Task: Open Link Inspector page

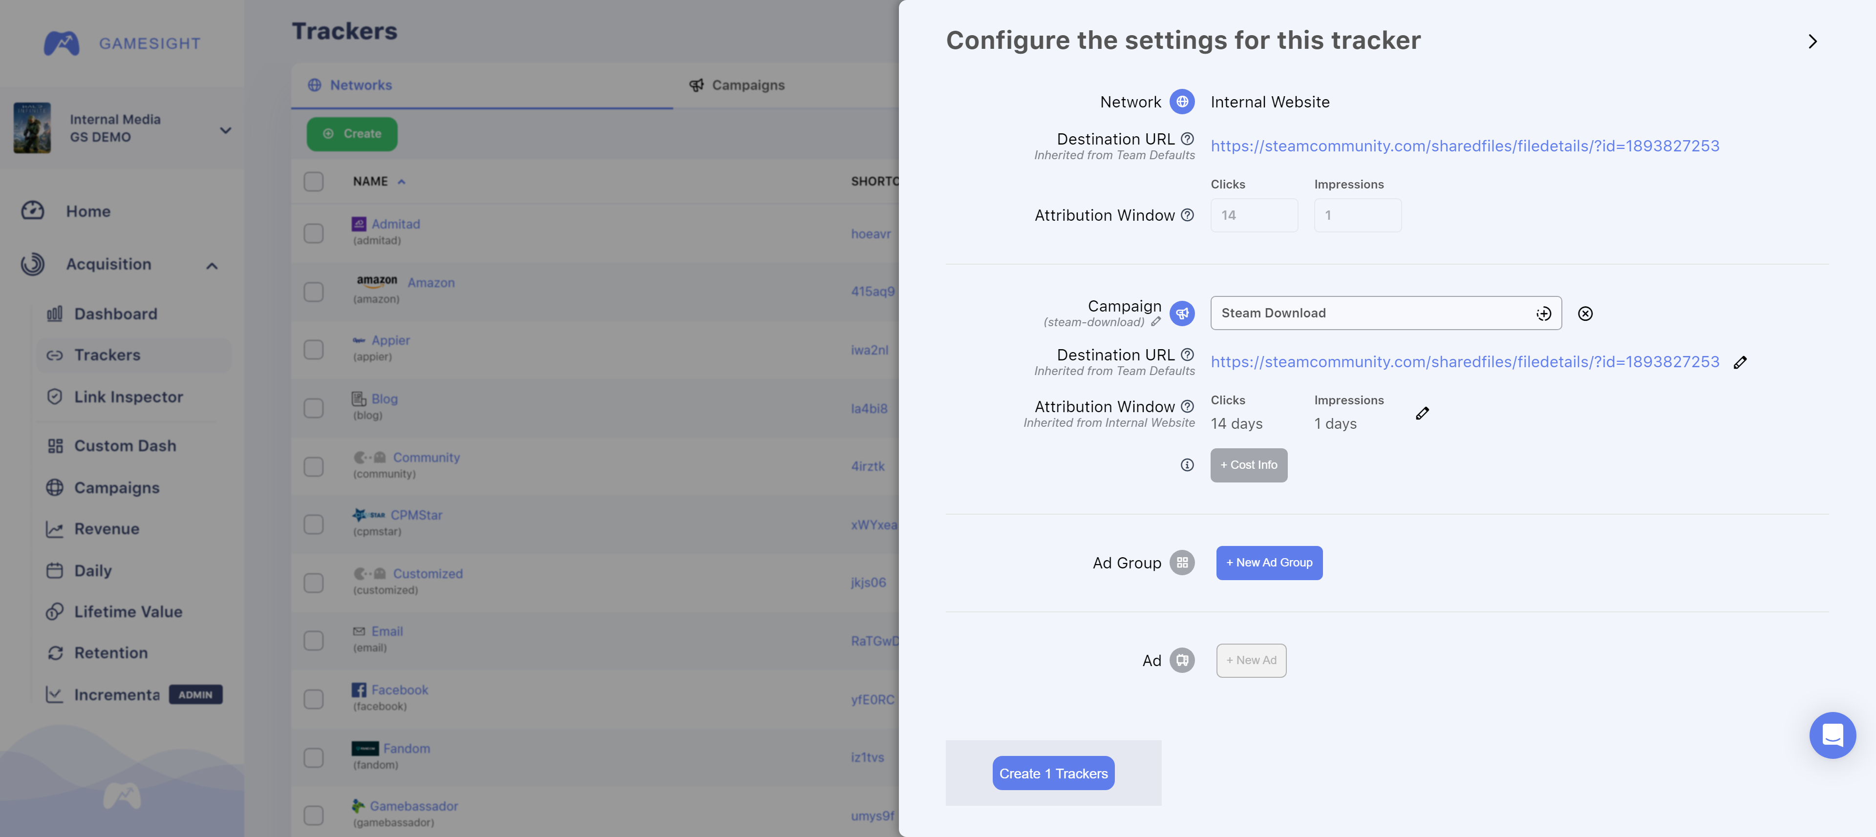Action: pos(128,397)
